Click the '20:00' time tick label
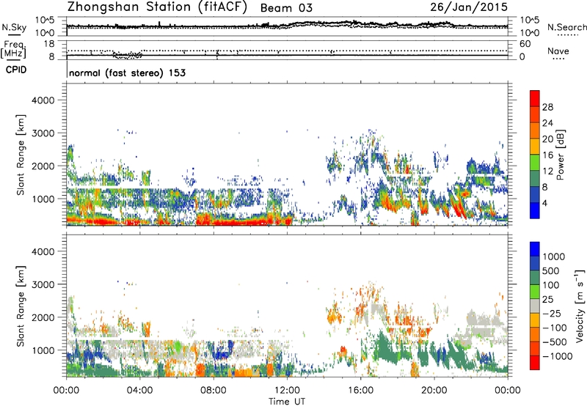This screenshot has height=406, width=587. [x=434, y=391]
